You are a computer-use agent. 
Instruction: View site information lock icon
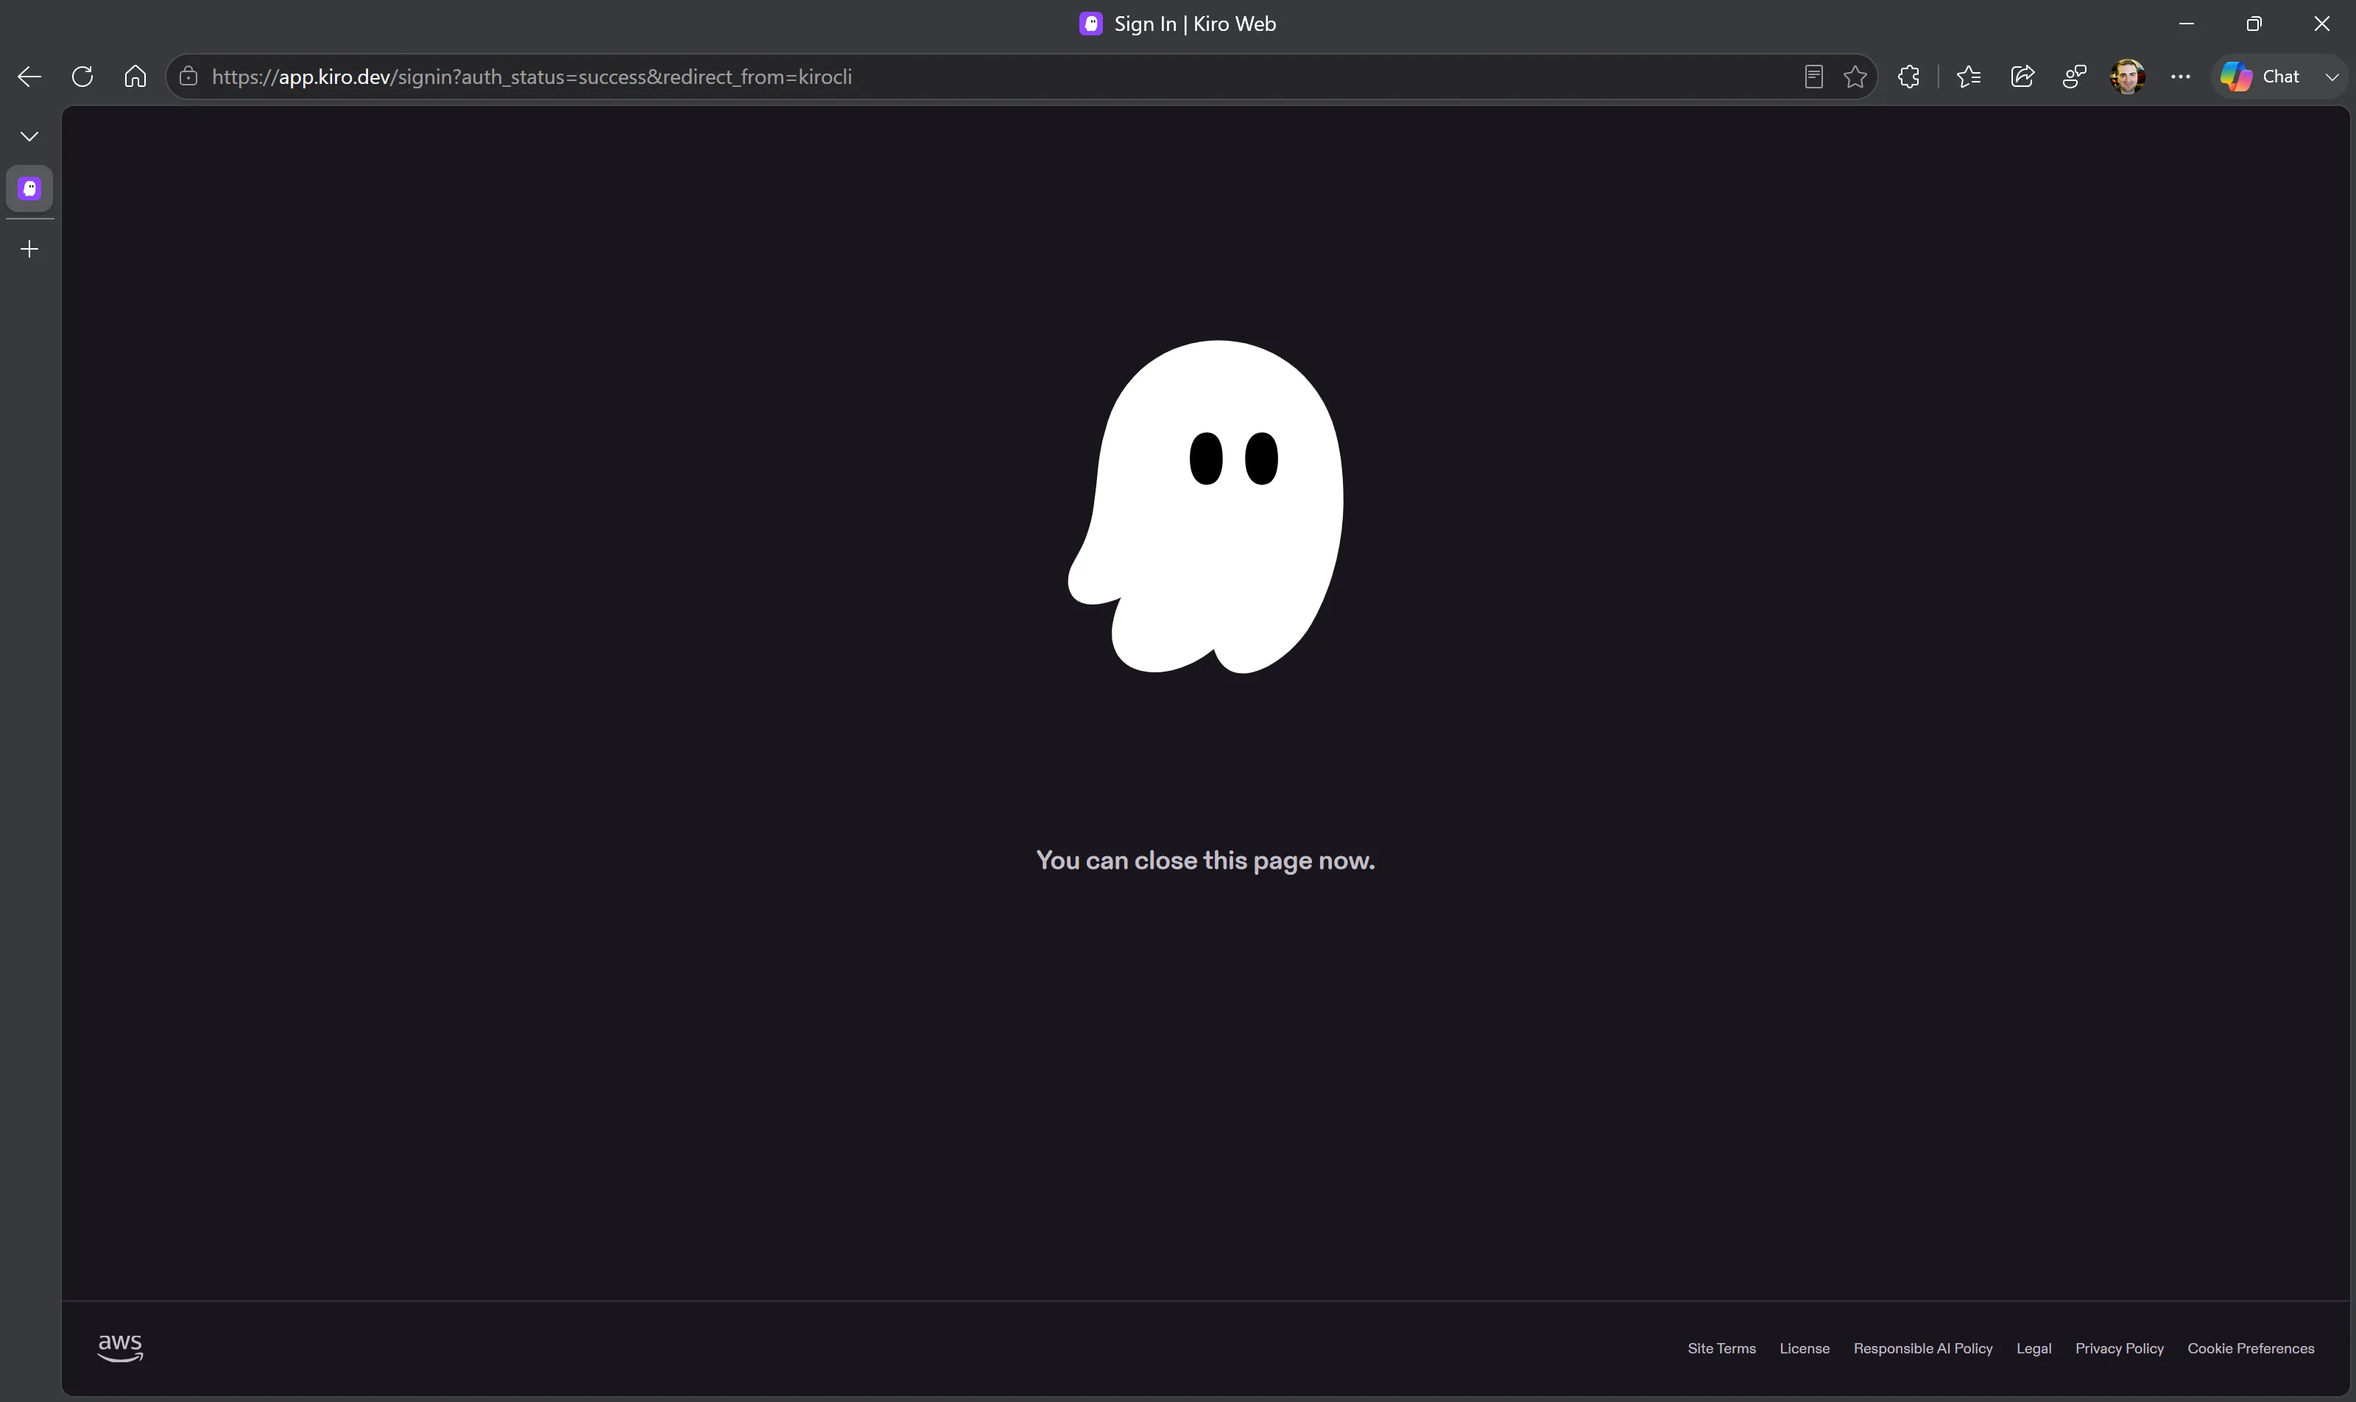(188, 77)
